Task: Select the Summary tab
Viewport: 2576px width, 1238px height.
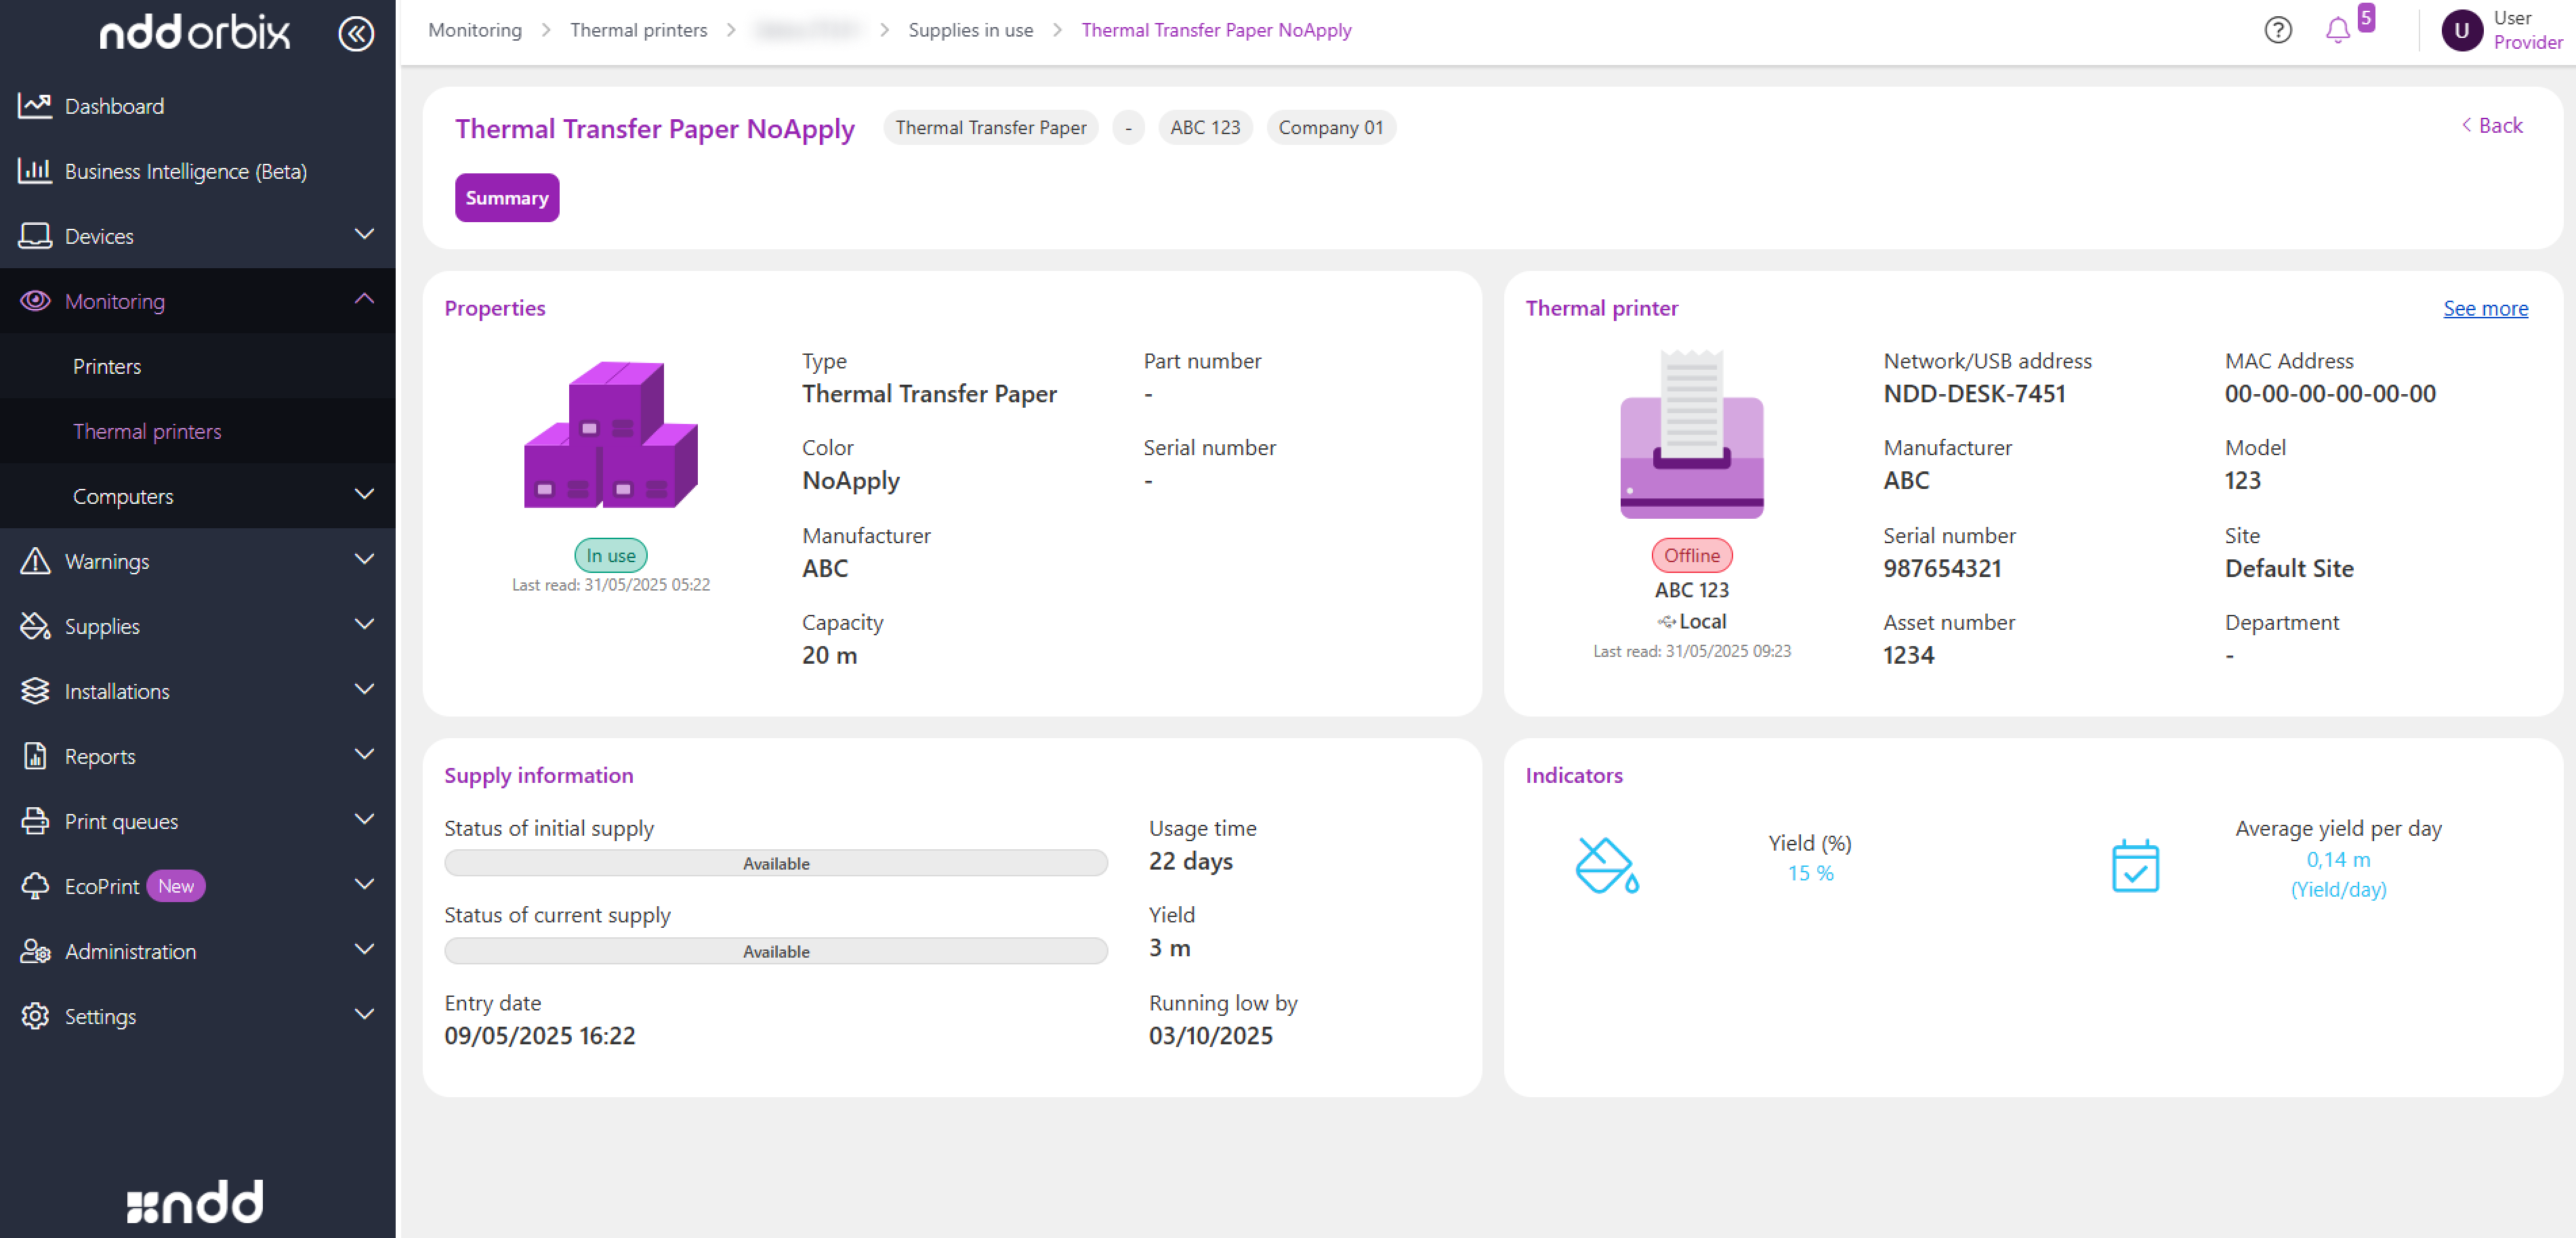Action: [506, 198]
